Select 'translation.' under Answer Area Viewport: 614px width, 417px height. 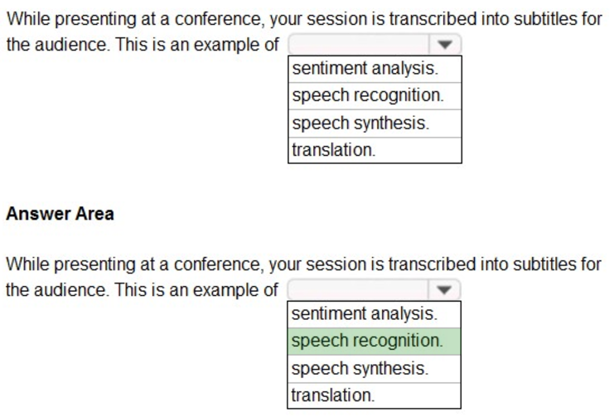pos(333,395)
